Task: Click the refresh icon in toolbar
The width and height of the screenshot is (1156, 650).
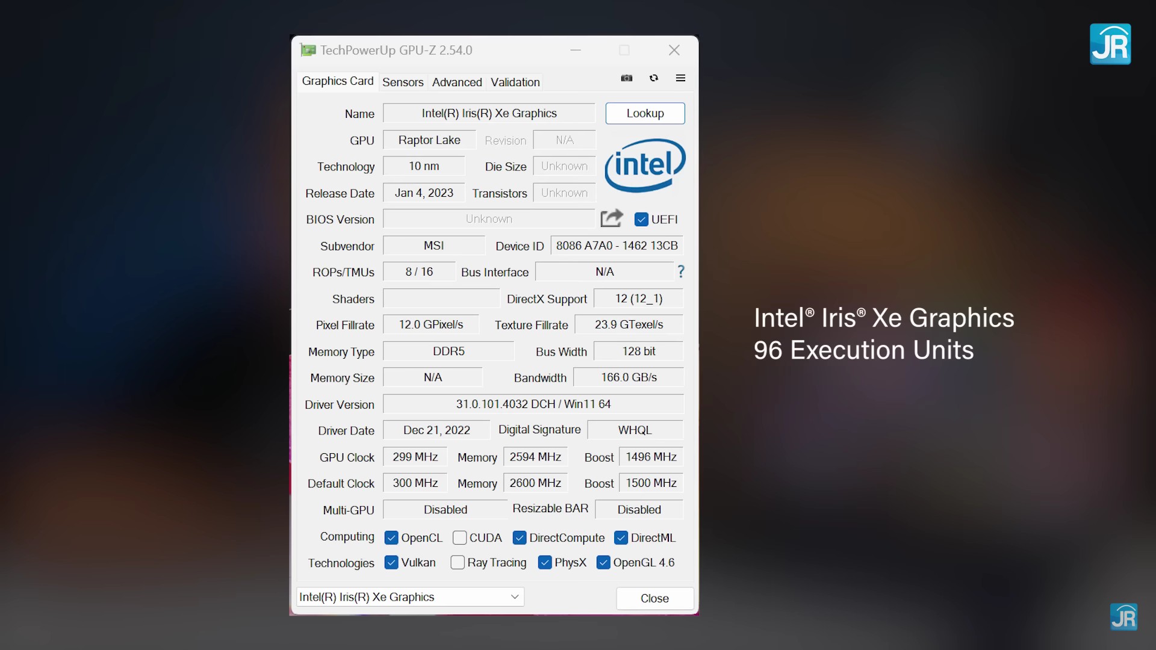Action: (x=654, y=78)
